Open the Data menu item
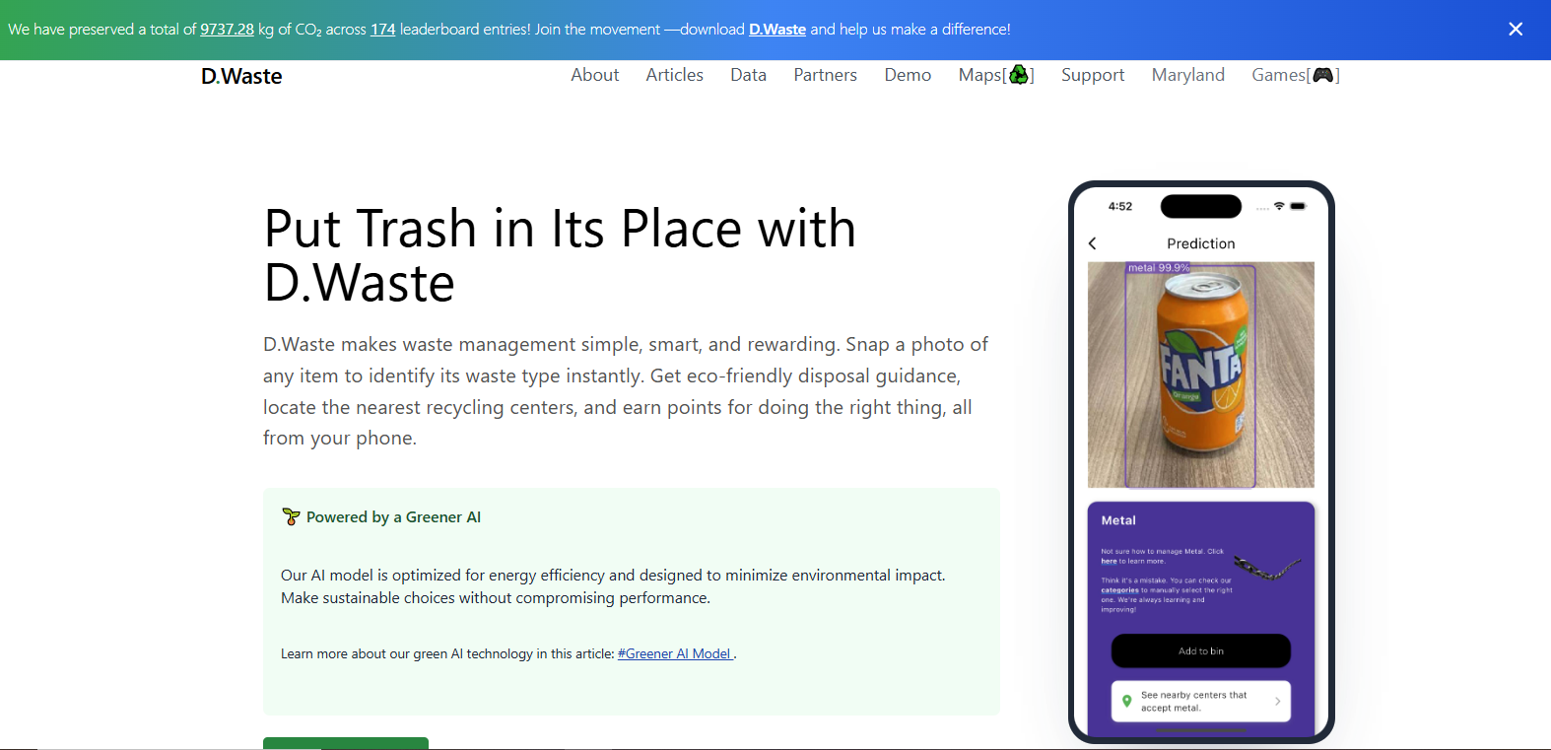This screenshot has height=750, width=1551. point(748,75)
